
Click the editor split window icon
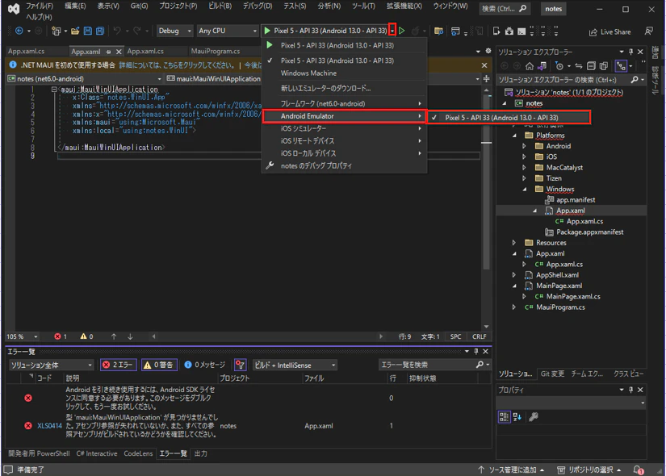486,79
